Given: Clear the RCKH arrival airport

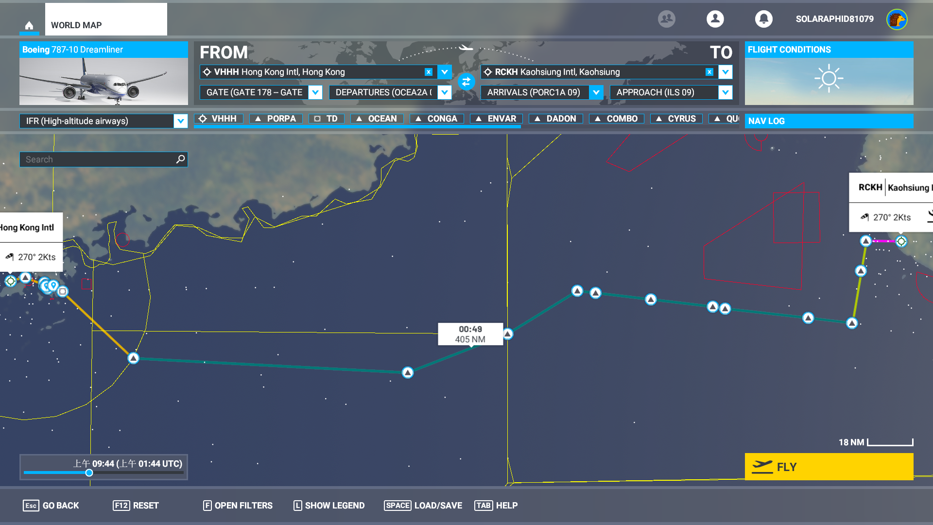Looking at the screenshot, I should [x=709, y=72].
